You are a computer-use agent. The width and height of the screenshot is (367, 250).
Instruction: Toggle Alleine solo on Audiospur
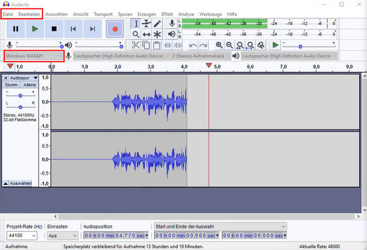click(x=29, y=85)
